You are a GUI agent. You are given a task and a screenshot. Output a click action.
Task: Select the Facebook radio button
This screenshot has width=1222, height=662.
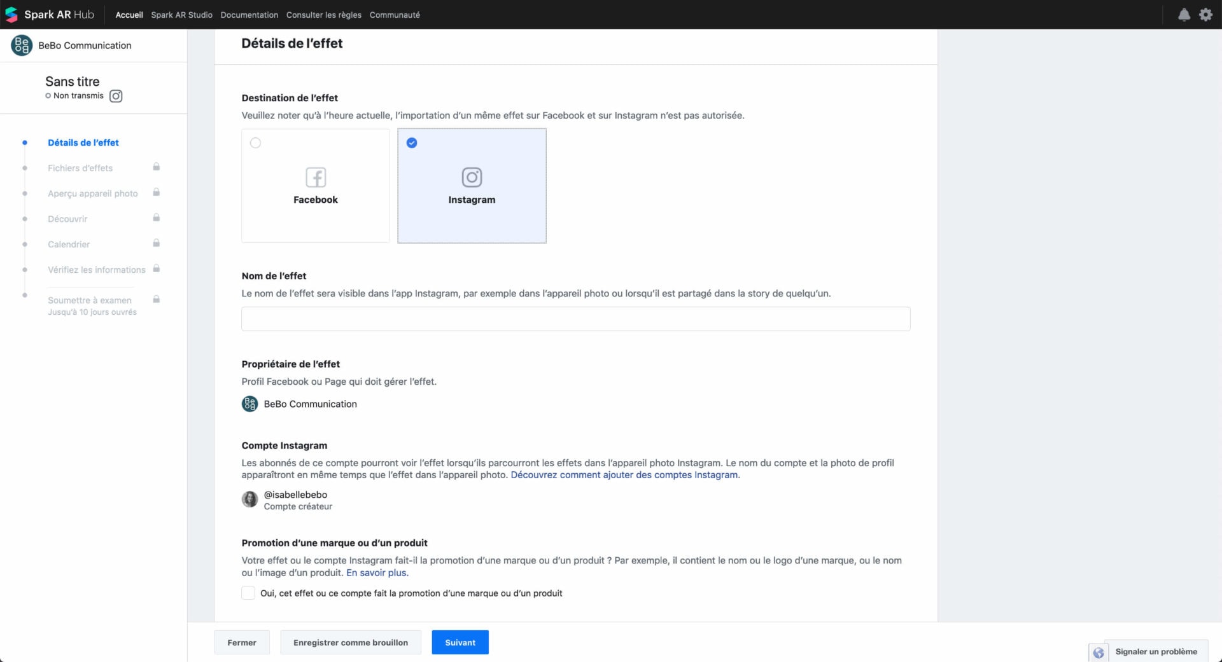[x=255, y=143]
